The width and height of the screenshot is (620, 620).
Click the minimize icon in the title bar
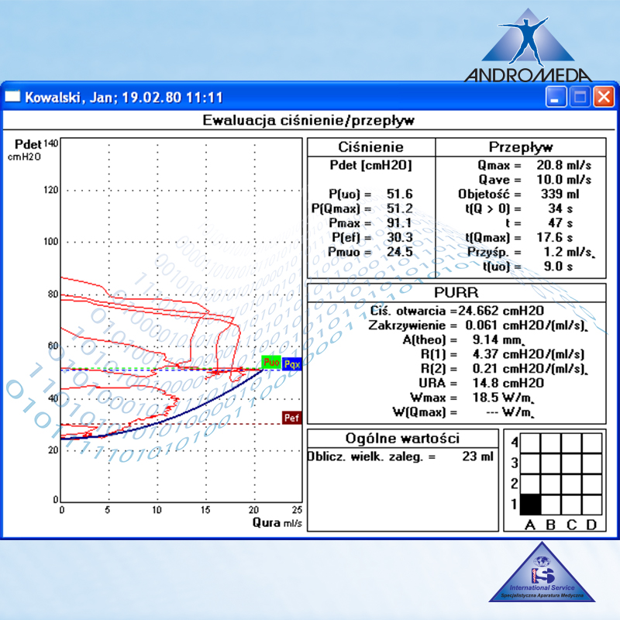[x=555, y=96]
